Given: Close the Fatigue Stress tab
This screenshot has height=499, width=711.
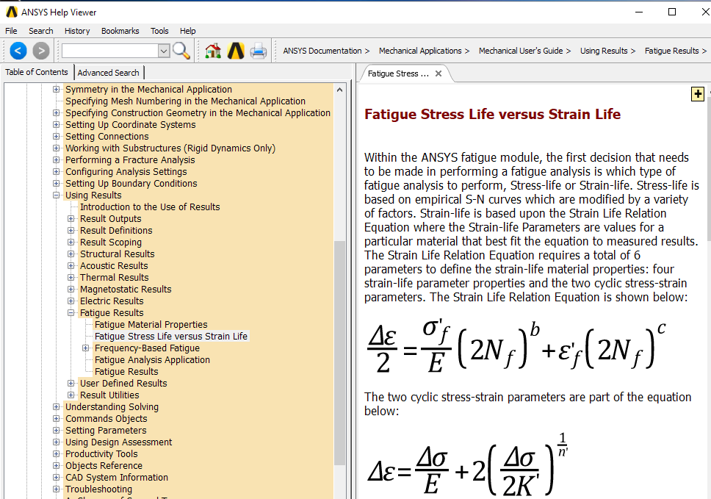Looking at the screenshot, I should click(x=438, y=73).
